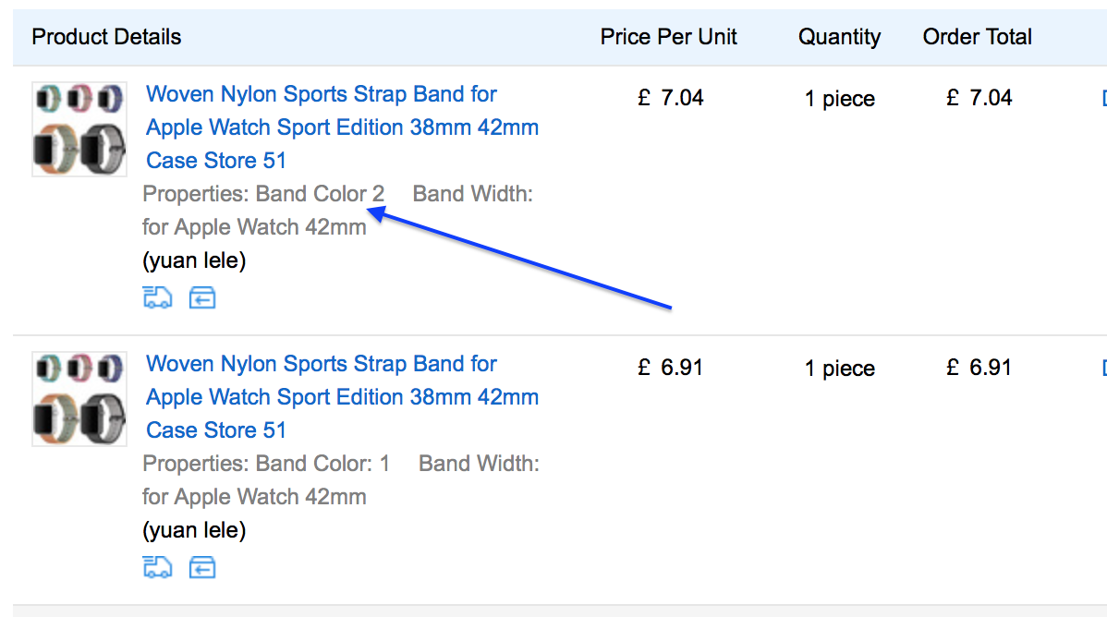
Task: Open the watch band thumbnail for the £6.91 item
Action: coord(79,398)
